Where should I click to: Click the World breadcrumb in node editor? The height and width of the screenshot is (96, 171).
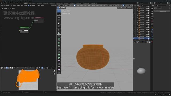point(12,8)
